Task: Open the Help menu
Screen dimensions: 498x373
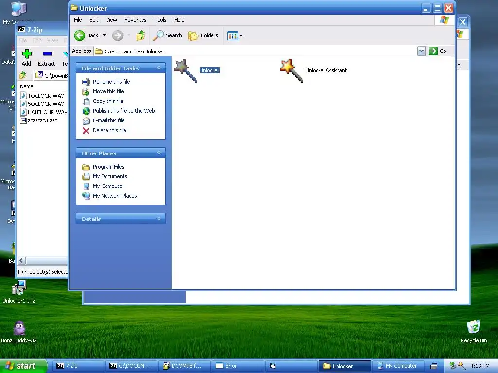Action: [179, 20]
